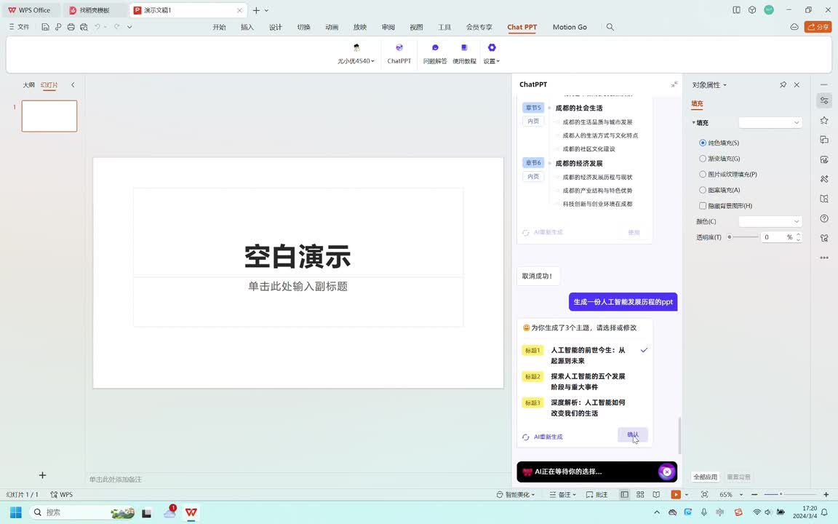Select 图片或纹理填充(P) radio option
The height and width of the screenshot is (524, 838).
tap(703, 175)
